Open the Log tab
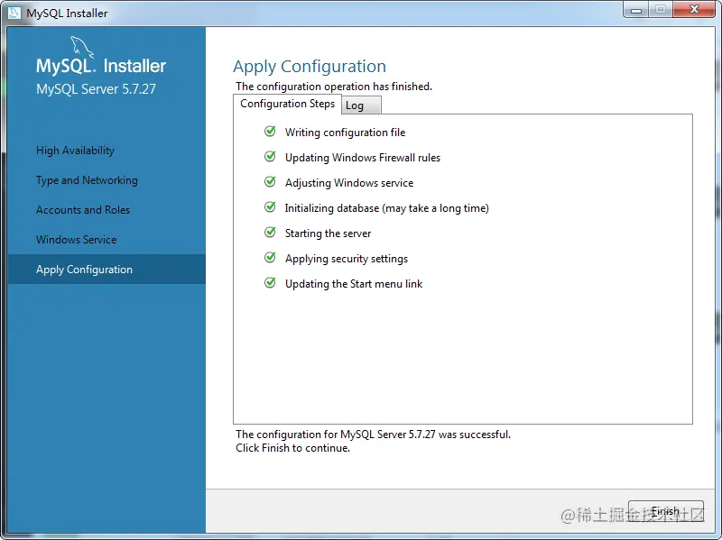This screenshot has width=722, height=540. tap(356, 105)
